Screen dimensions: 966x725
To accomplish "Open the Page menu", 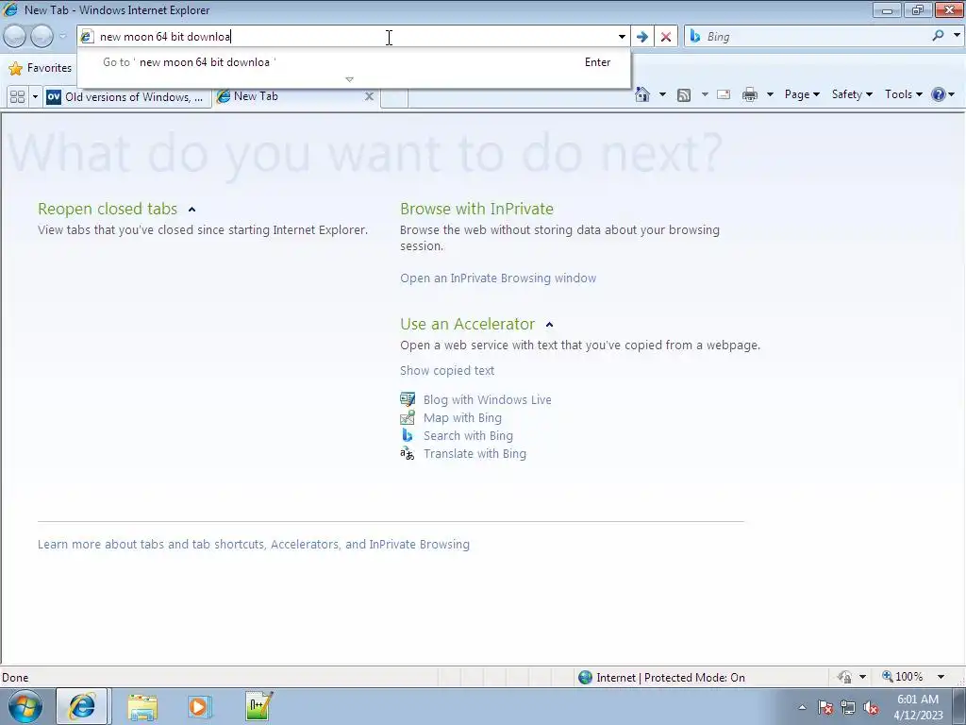I will click(802, 94).
